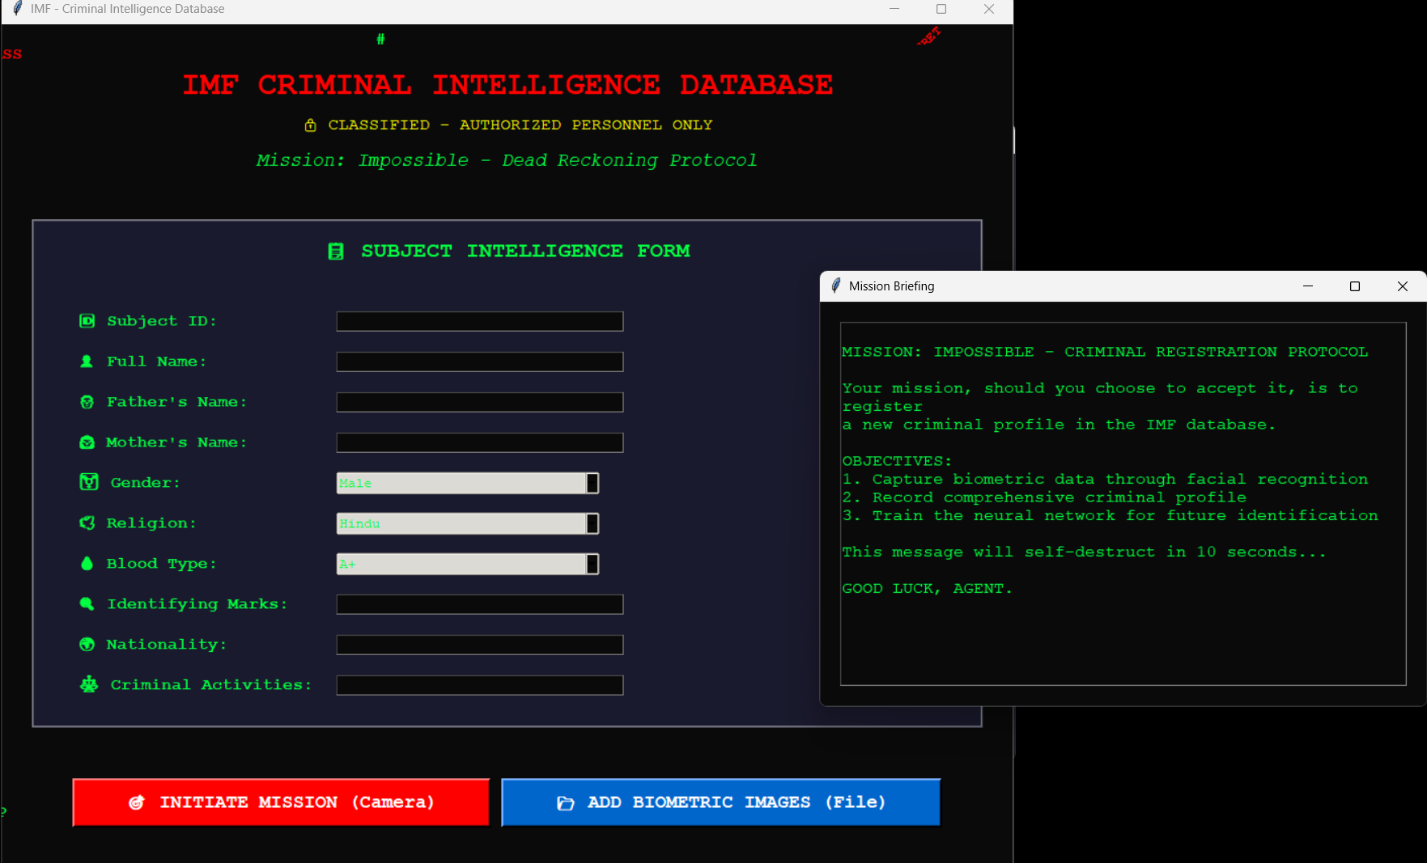The width and height of the screenshot is (1427, 863).
Task: Click the Gender label icon
Action: [x=88, y=482]
